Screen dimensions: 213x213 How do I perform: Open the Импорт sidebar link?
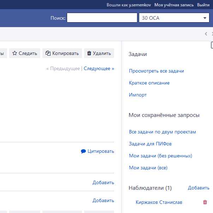click(138, 95)
